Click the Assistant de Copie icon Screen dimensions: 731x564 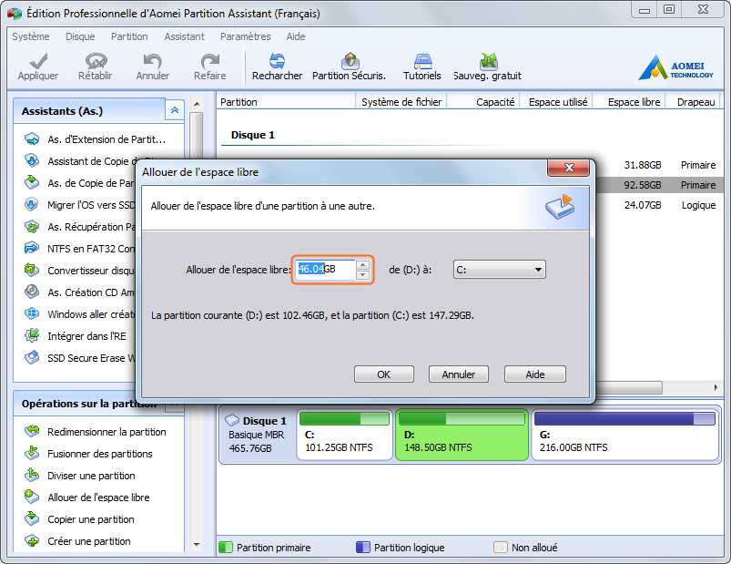tap(32, 161)
